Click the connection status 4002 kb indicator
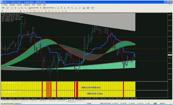 pos(162,103)
